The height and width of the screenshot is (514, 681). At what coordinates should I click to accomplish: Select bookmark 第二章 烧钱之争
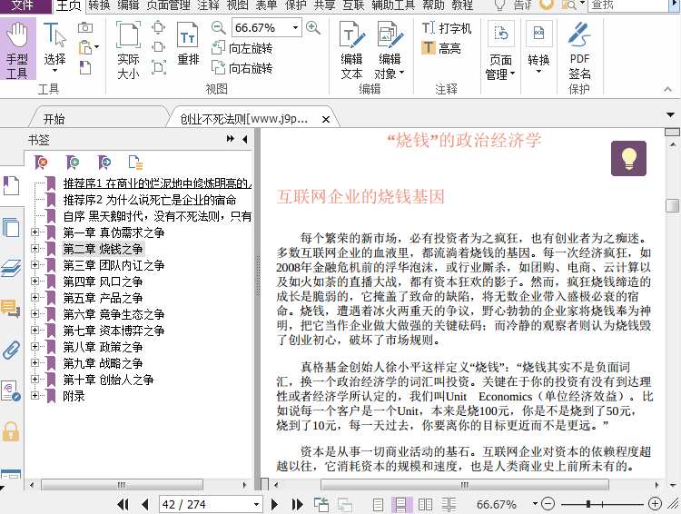(x=103, y=249)
